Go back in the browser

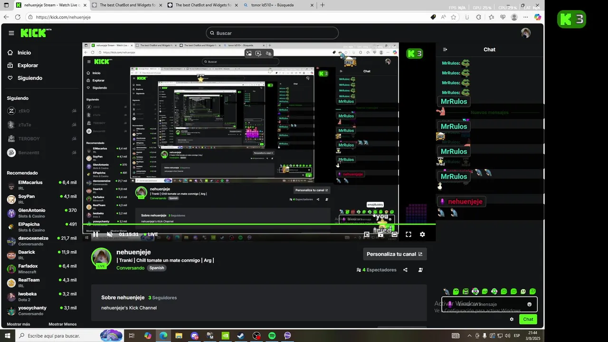(6, 17)
